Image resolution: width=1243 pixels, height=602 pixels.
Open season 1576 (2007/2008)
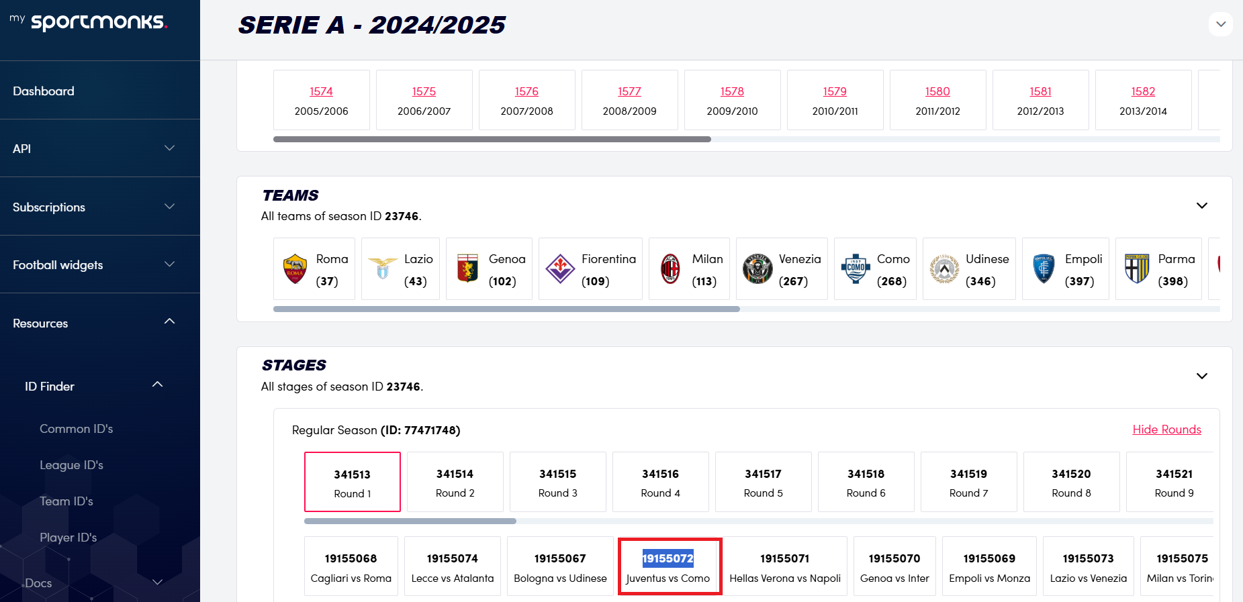[x=526, y=91]
